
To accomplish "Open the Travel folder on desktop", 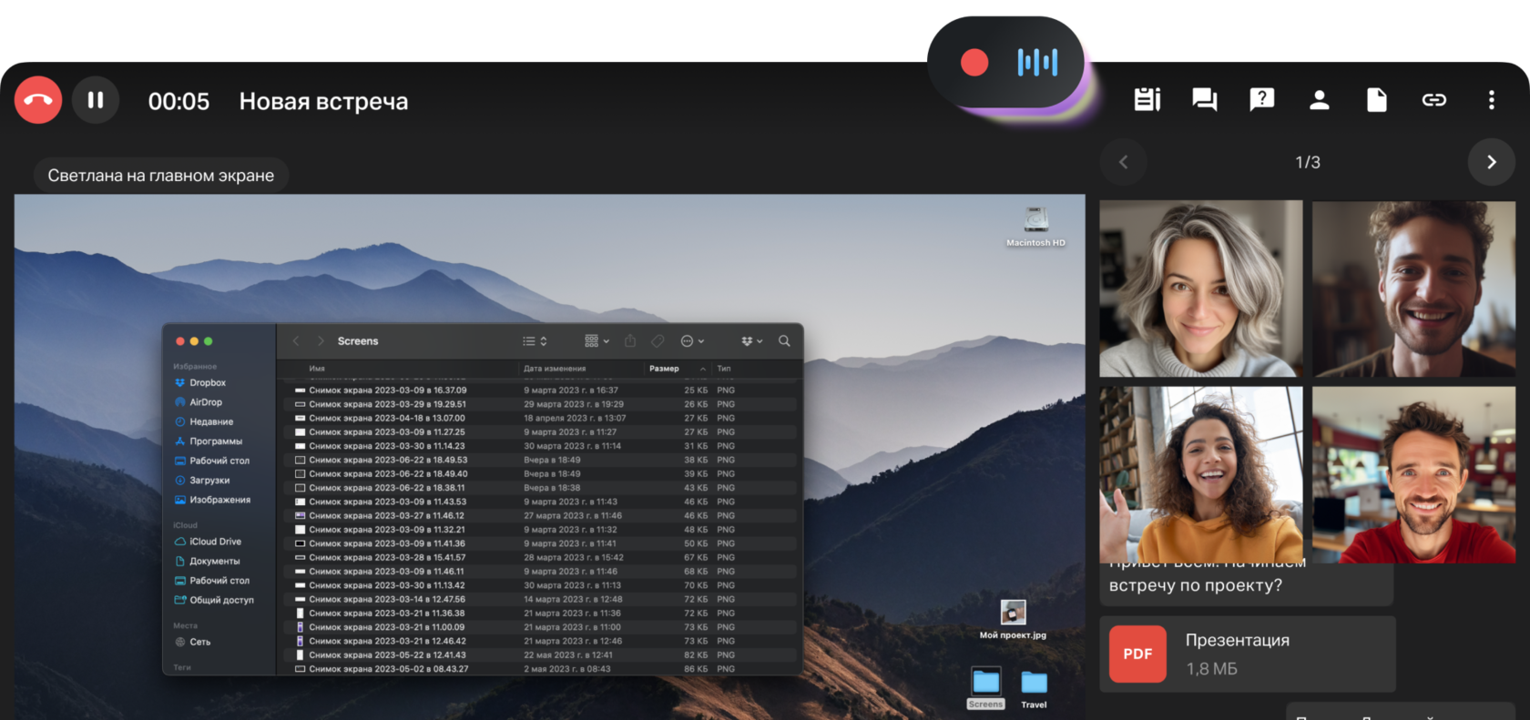I will pyautogui.click(x=1034, y=689).
